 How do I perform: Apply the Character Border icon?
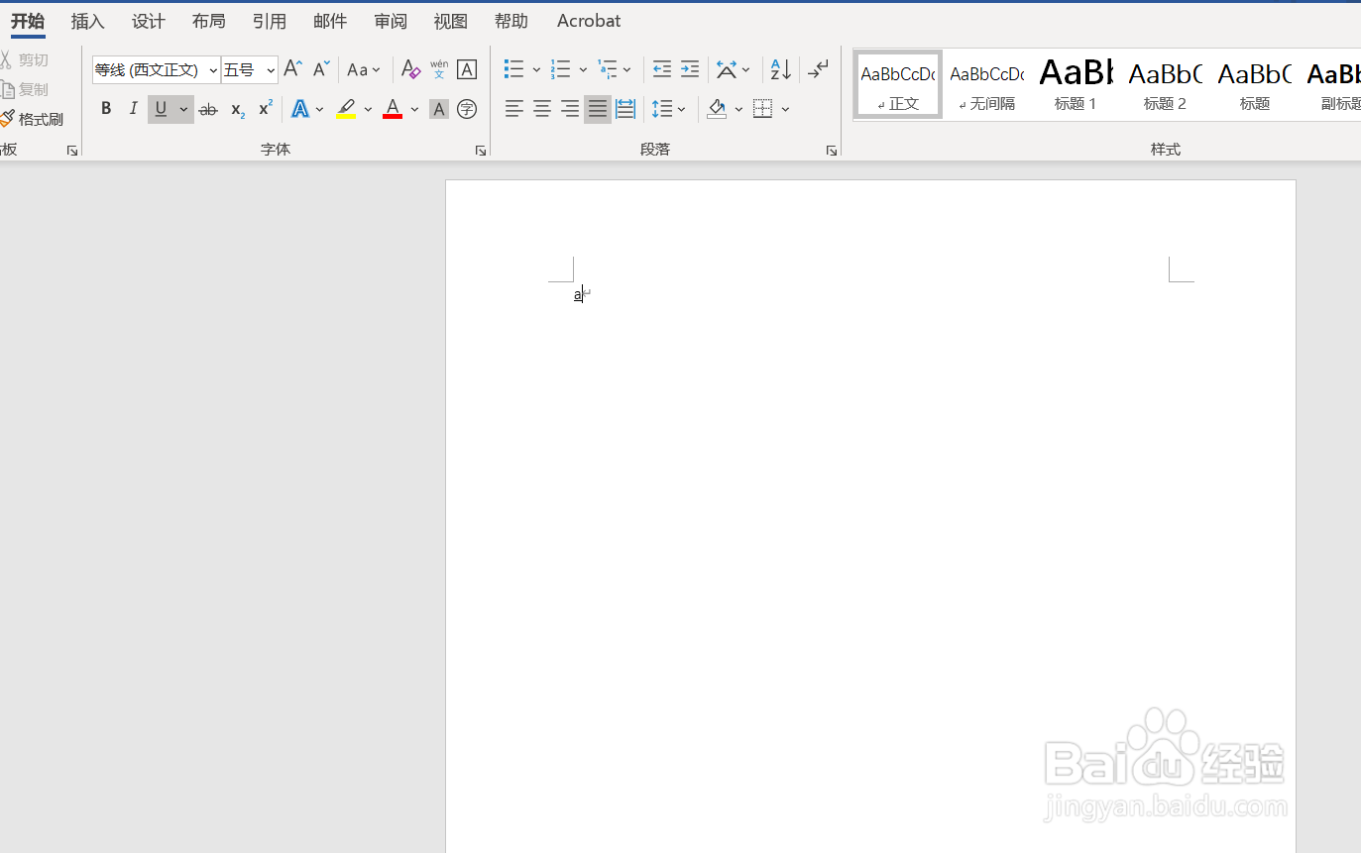pos(467,69)
